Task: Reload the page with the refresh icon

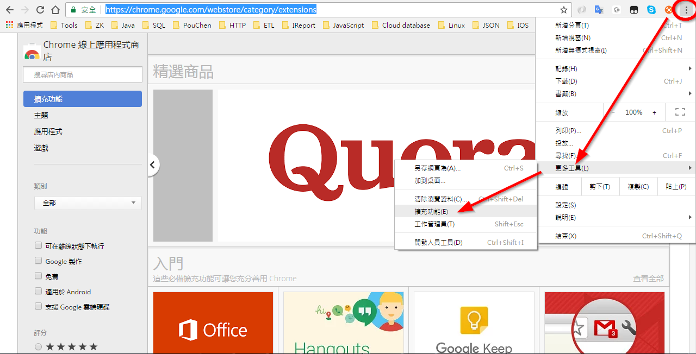Action: tap(40, 10)
